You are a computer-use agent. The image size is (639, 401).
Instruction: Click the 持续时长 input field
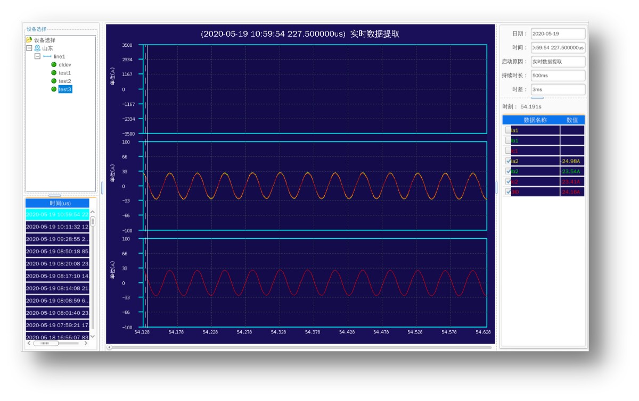tap(558, 76)
